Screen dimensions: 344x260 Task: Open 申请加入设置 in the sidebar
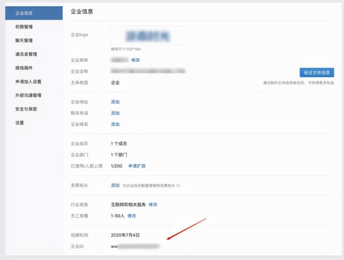(28, 82)
